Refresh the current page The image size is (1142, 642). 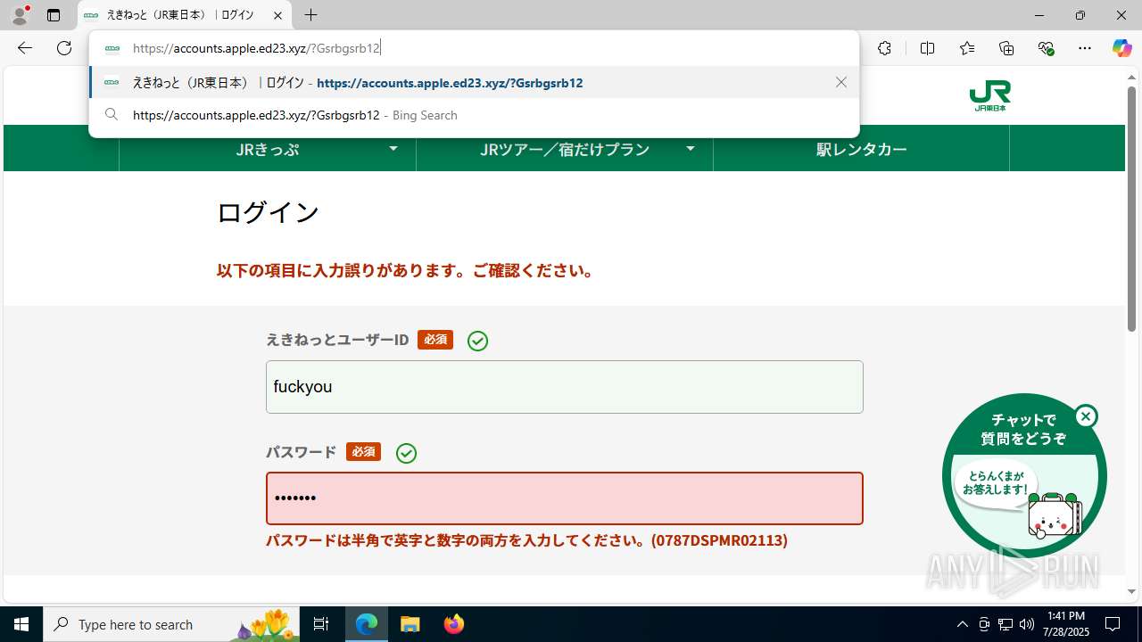pyautogui.click(x=64, y=48)
